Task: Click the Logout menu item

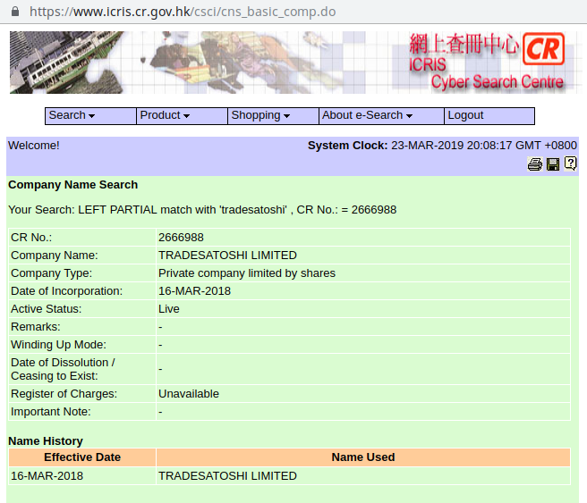Action: pyautogui.click(x=489, y=115)
